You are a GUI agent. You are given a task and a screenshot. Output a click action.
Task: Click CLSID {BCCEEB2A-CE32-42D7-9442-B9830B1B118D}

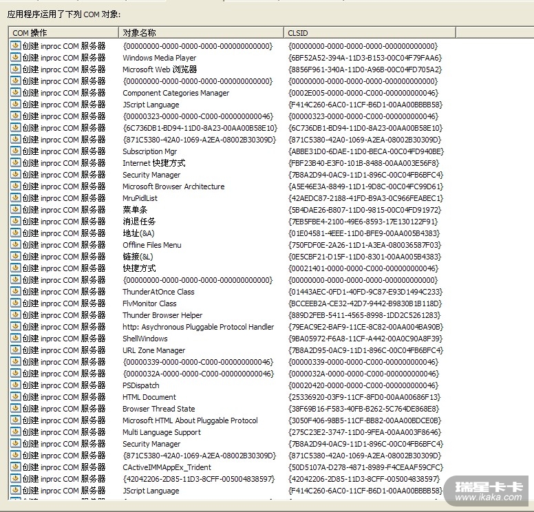pos(365,303)
